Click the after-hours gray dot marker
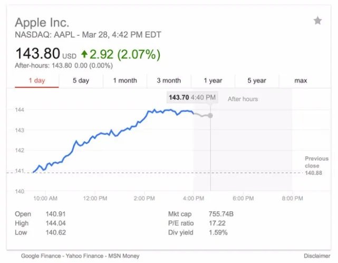 point(210,115)
